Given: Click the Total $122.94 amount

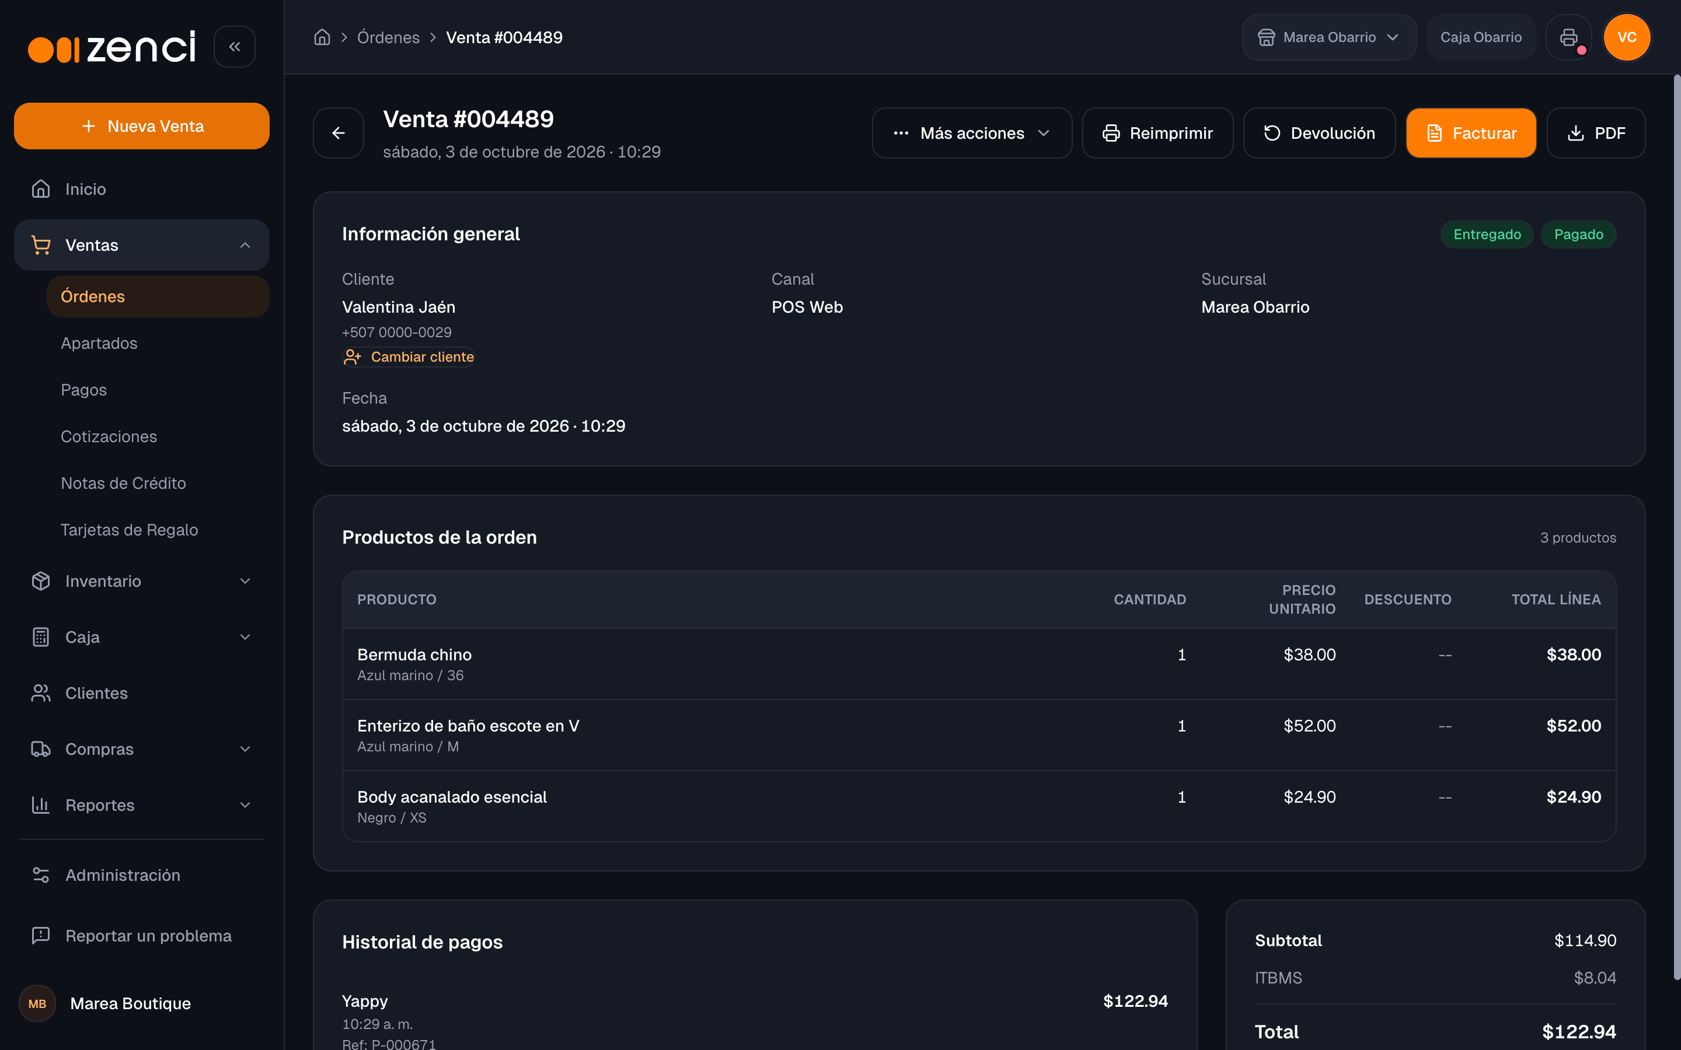Looking at the screenshot, I should pyautogui.click(x=1579, y=1032).
